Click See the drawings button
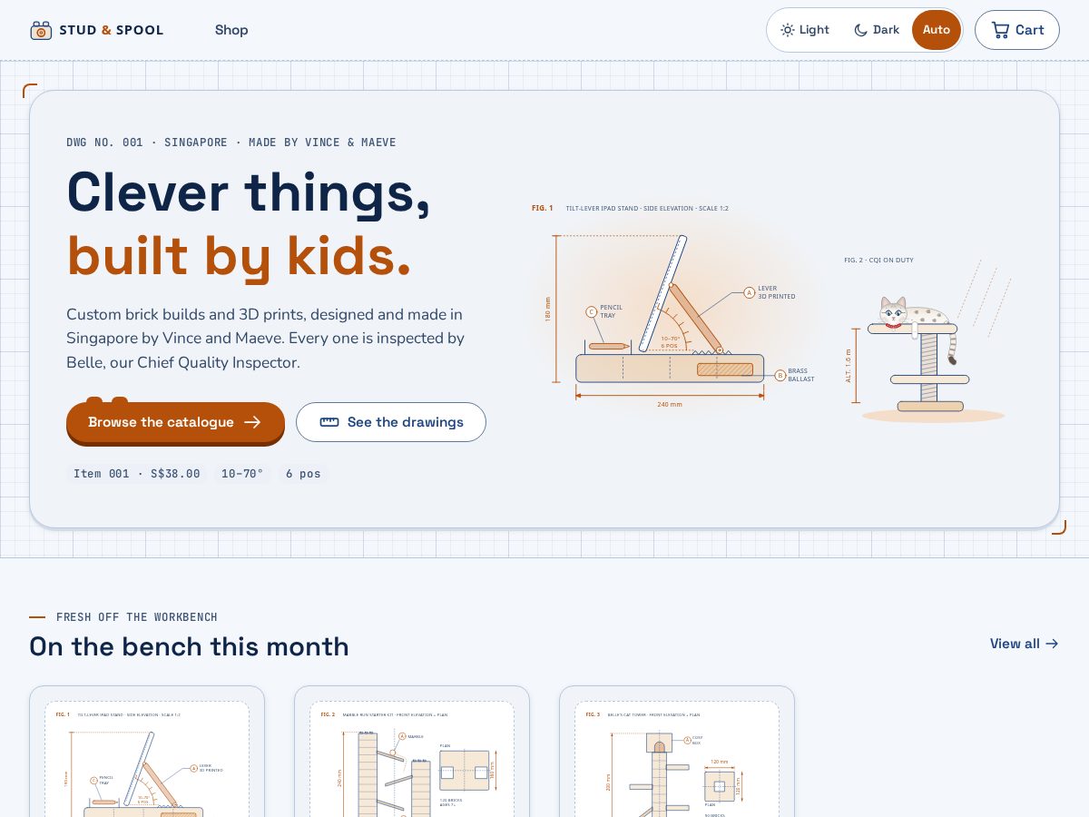This screenshot has width=1089, height=817. pyautogui.click(x=391, y=422)
